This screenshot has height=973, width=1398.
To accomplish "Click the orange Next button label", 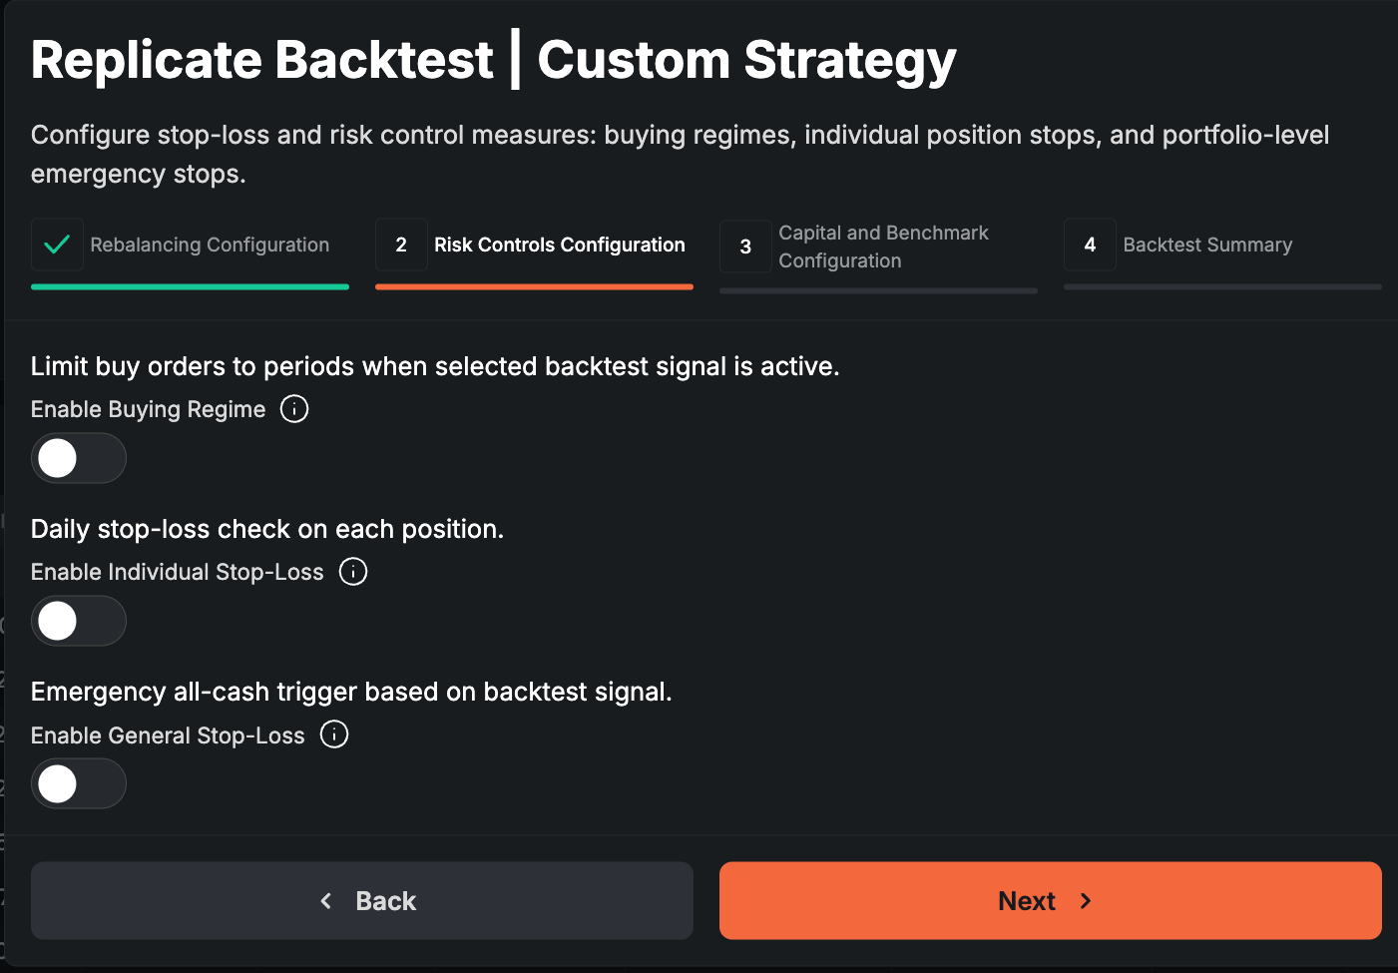I will 1027,901.
